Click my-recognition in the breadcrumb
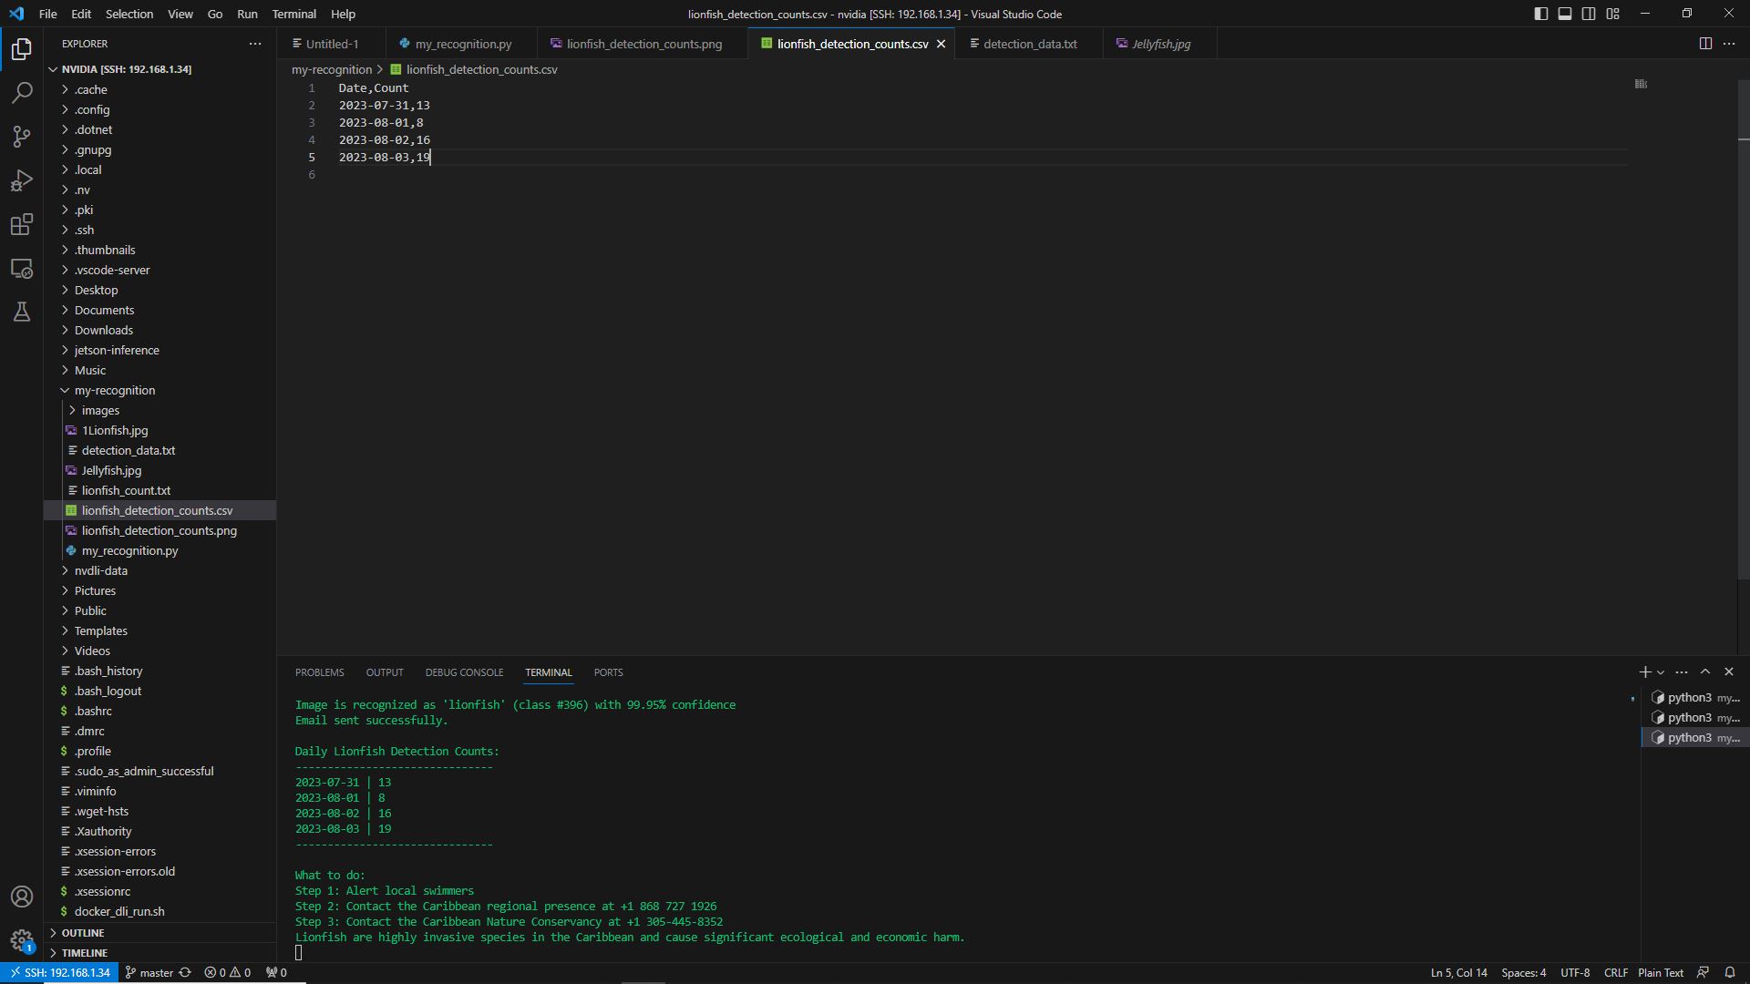Screen dimensions: 1750x984 tap(332, 69)
